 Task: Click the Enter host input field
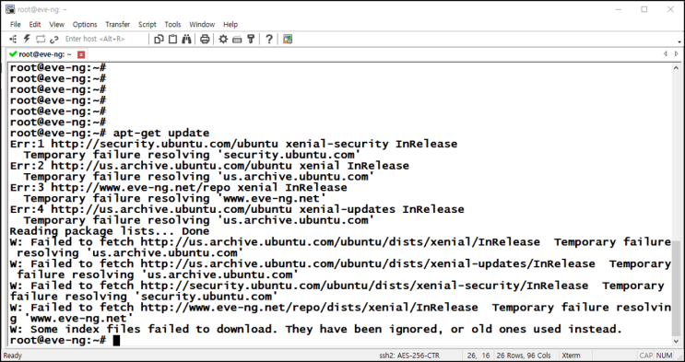pyautogui.click(x=105, y=40)
